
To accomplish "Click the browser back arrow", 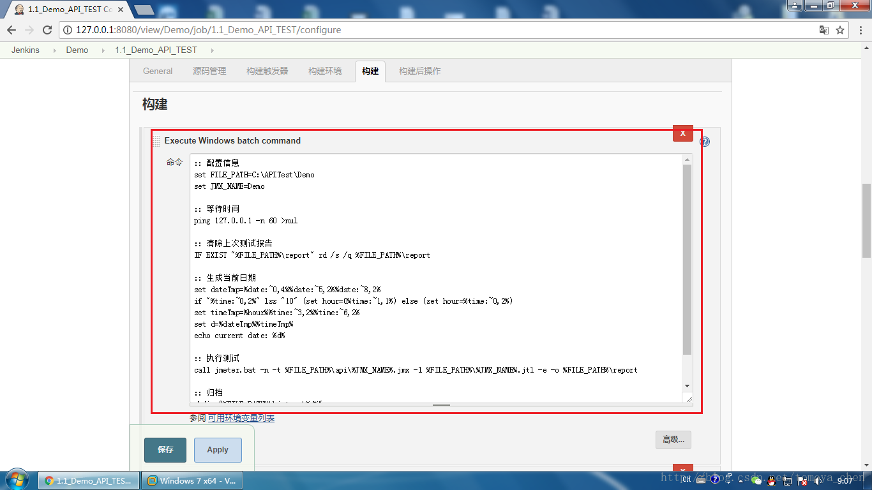I will [x=11, y=30].
